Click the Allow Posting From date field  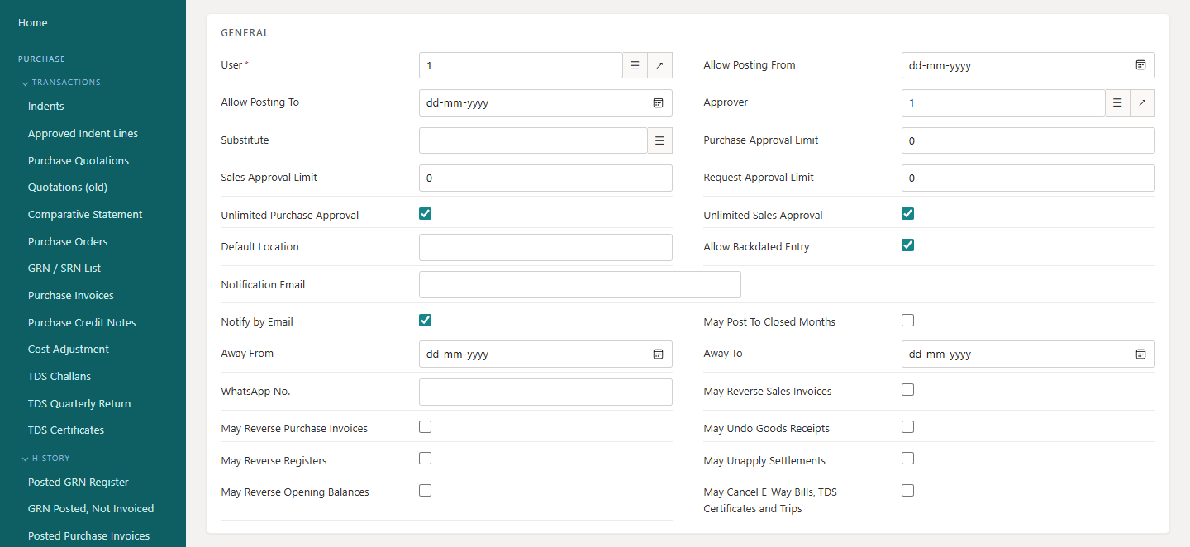1028,65
